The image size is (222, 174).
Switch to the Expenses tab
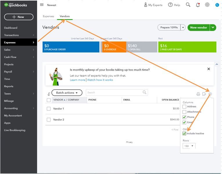(x=48, y=16)
